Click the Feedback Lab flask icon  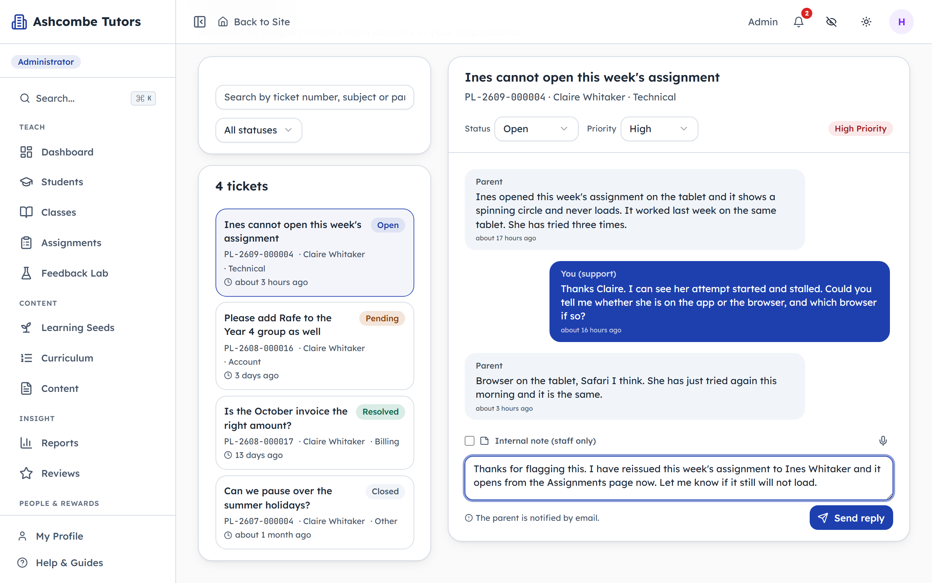point(26,273)
